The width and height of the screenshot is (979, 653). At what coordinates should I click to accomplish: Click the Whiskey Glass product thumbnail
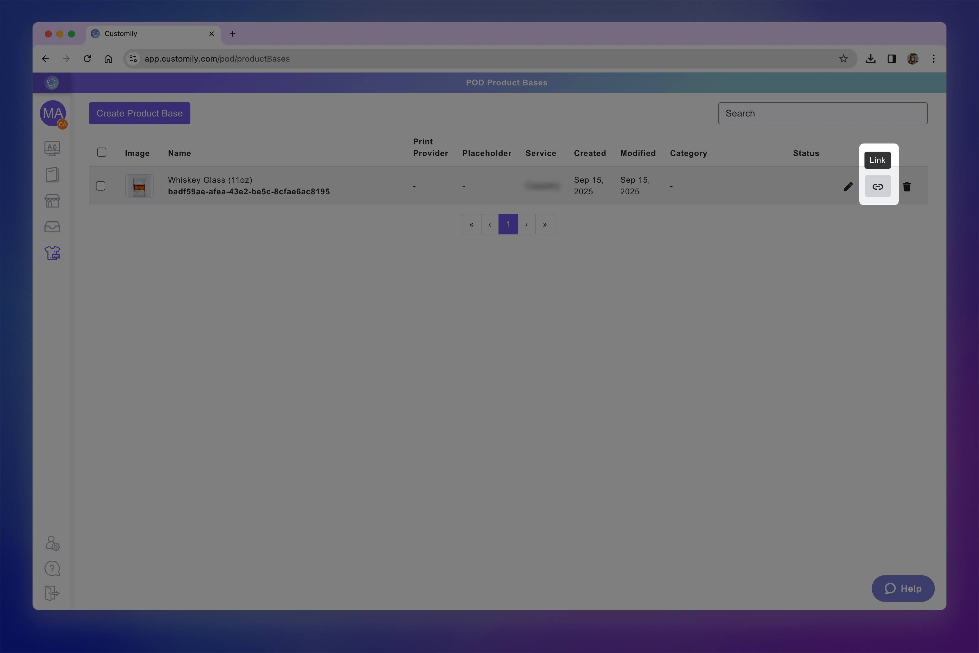click(x=139, y=186)
